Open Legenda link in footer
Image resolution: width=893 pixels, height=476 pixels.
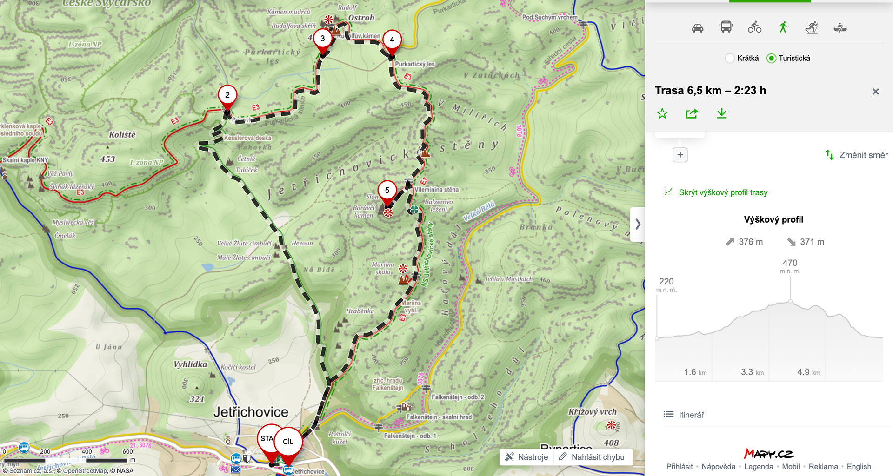(x=759, y=467)
